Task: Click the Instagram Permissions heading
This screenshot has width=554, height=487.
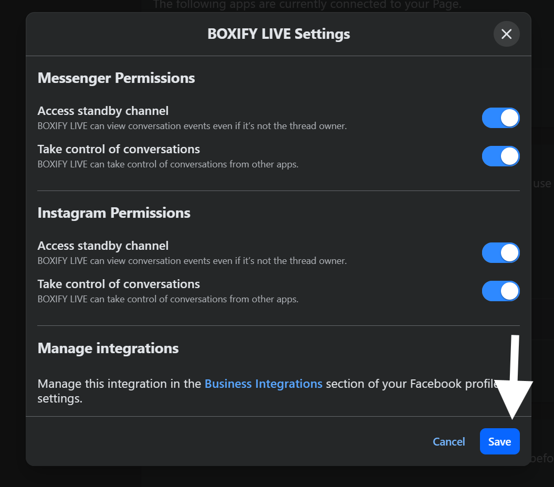Action: pyautogui.click(x=114, y=213)
